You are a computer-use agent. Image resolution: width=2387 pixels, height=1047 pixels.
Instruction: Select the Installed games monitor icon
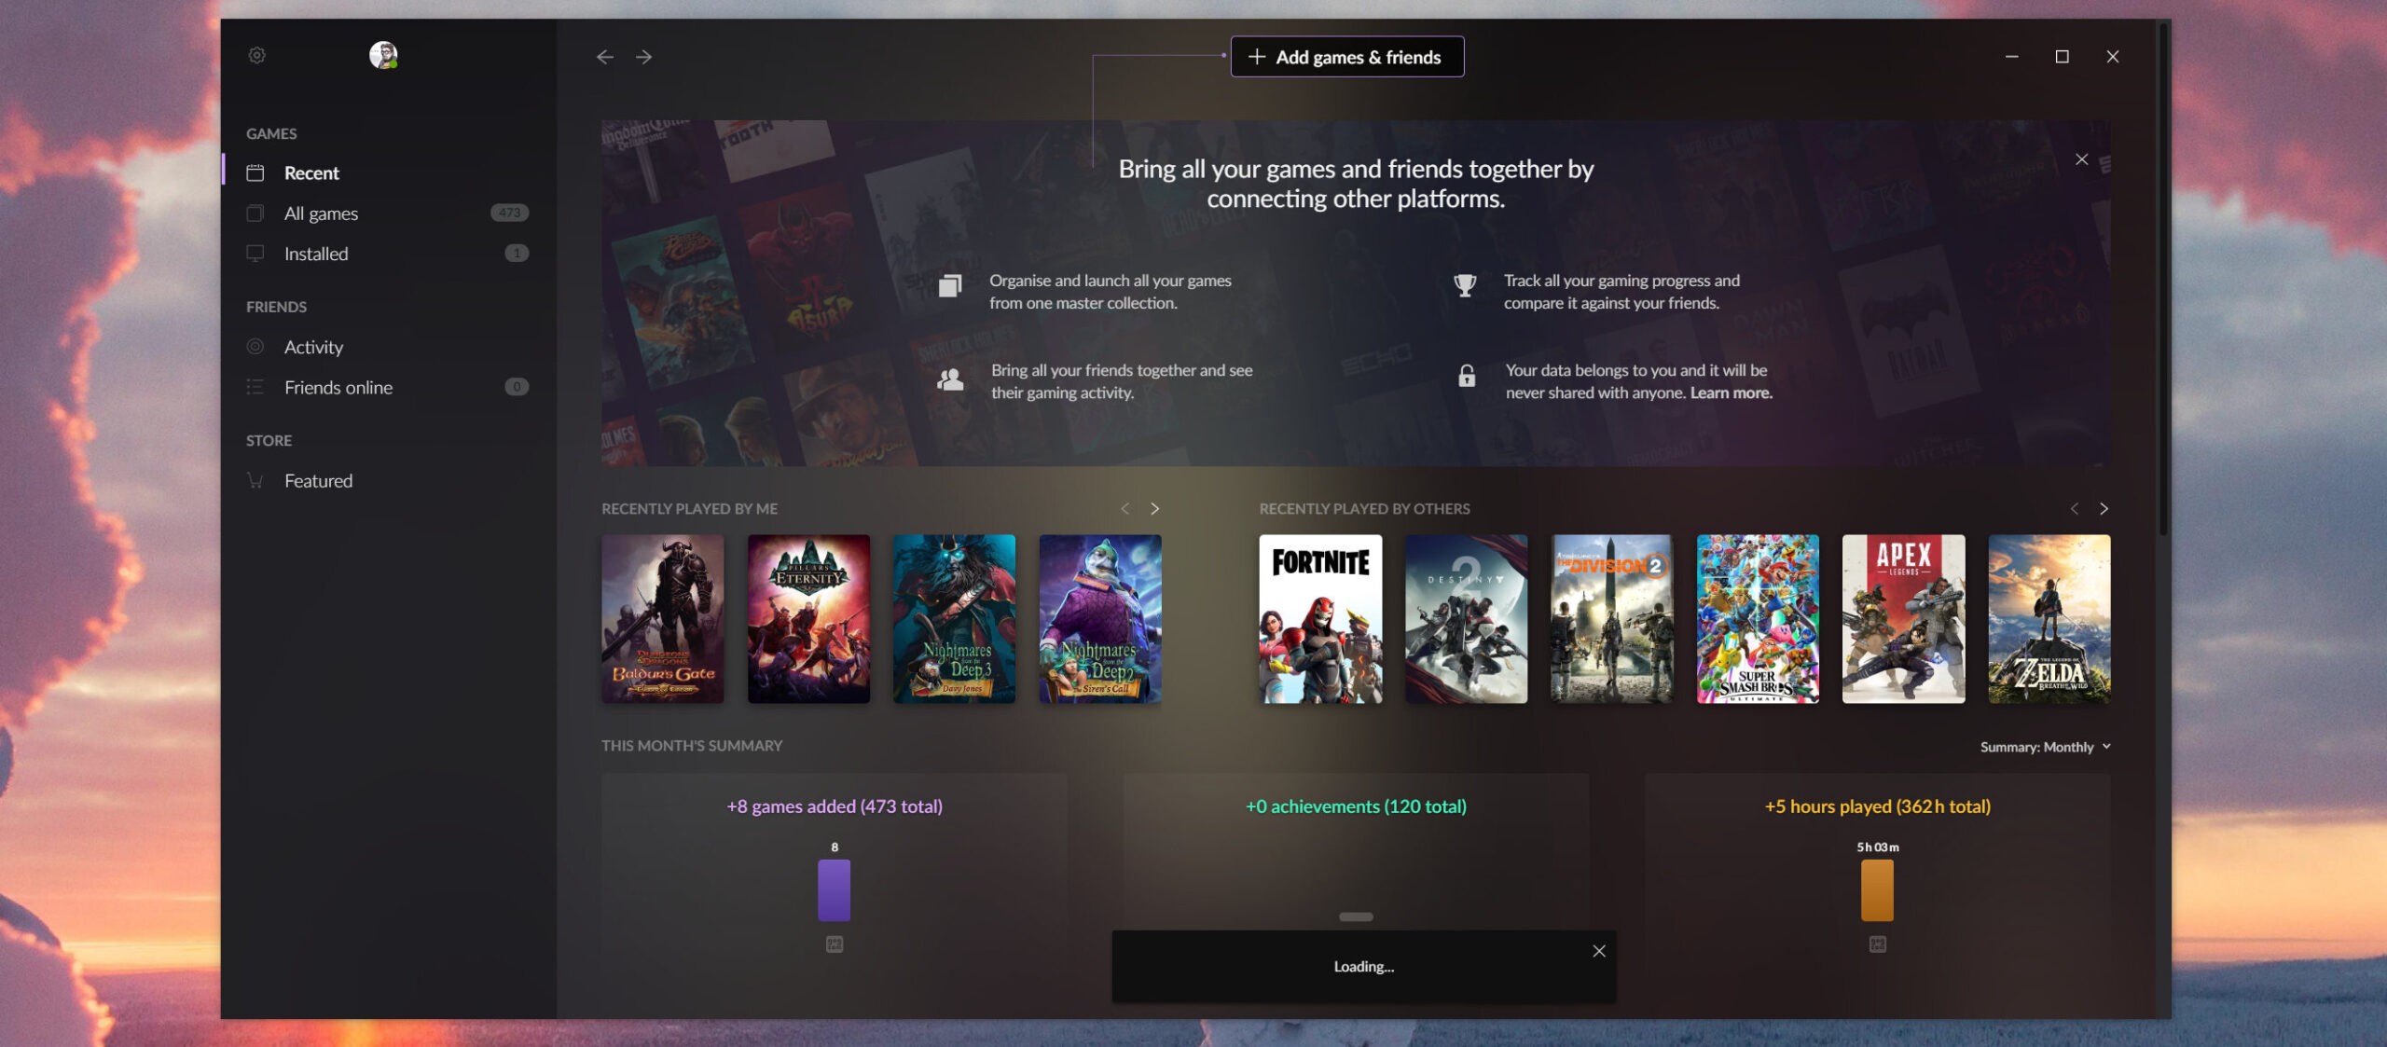(x=254, y=253)
